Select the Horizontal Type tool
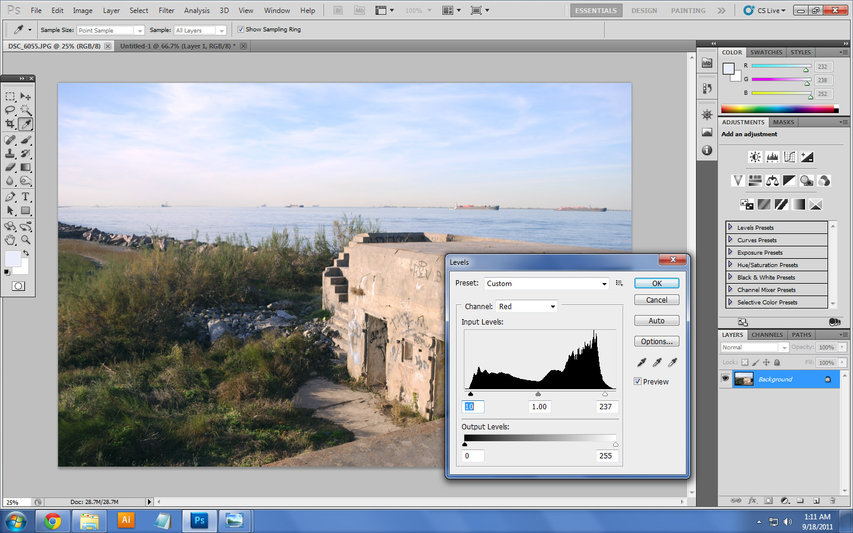 pyautogui.click(x=25, y=197)
